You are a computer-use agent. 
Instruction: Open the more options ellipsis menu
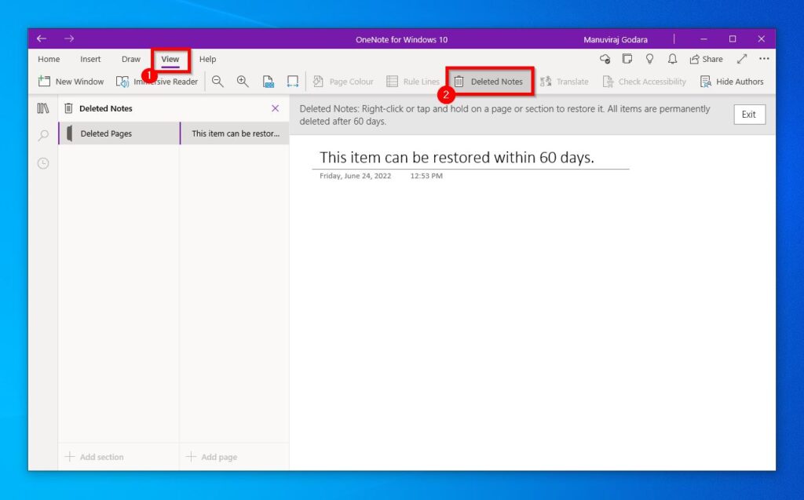pyautogui.click(x=764, y=58)
